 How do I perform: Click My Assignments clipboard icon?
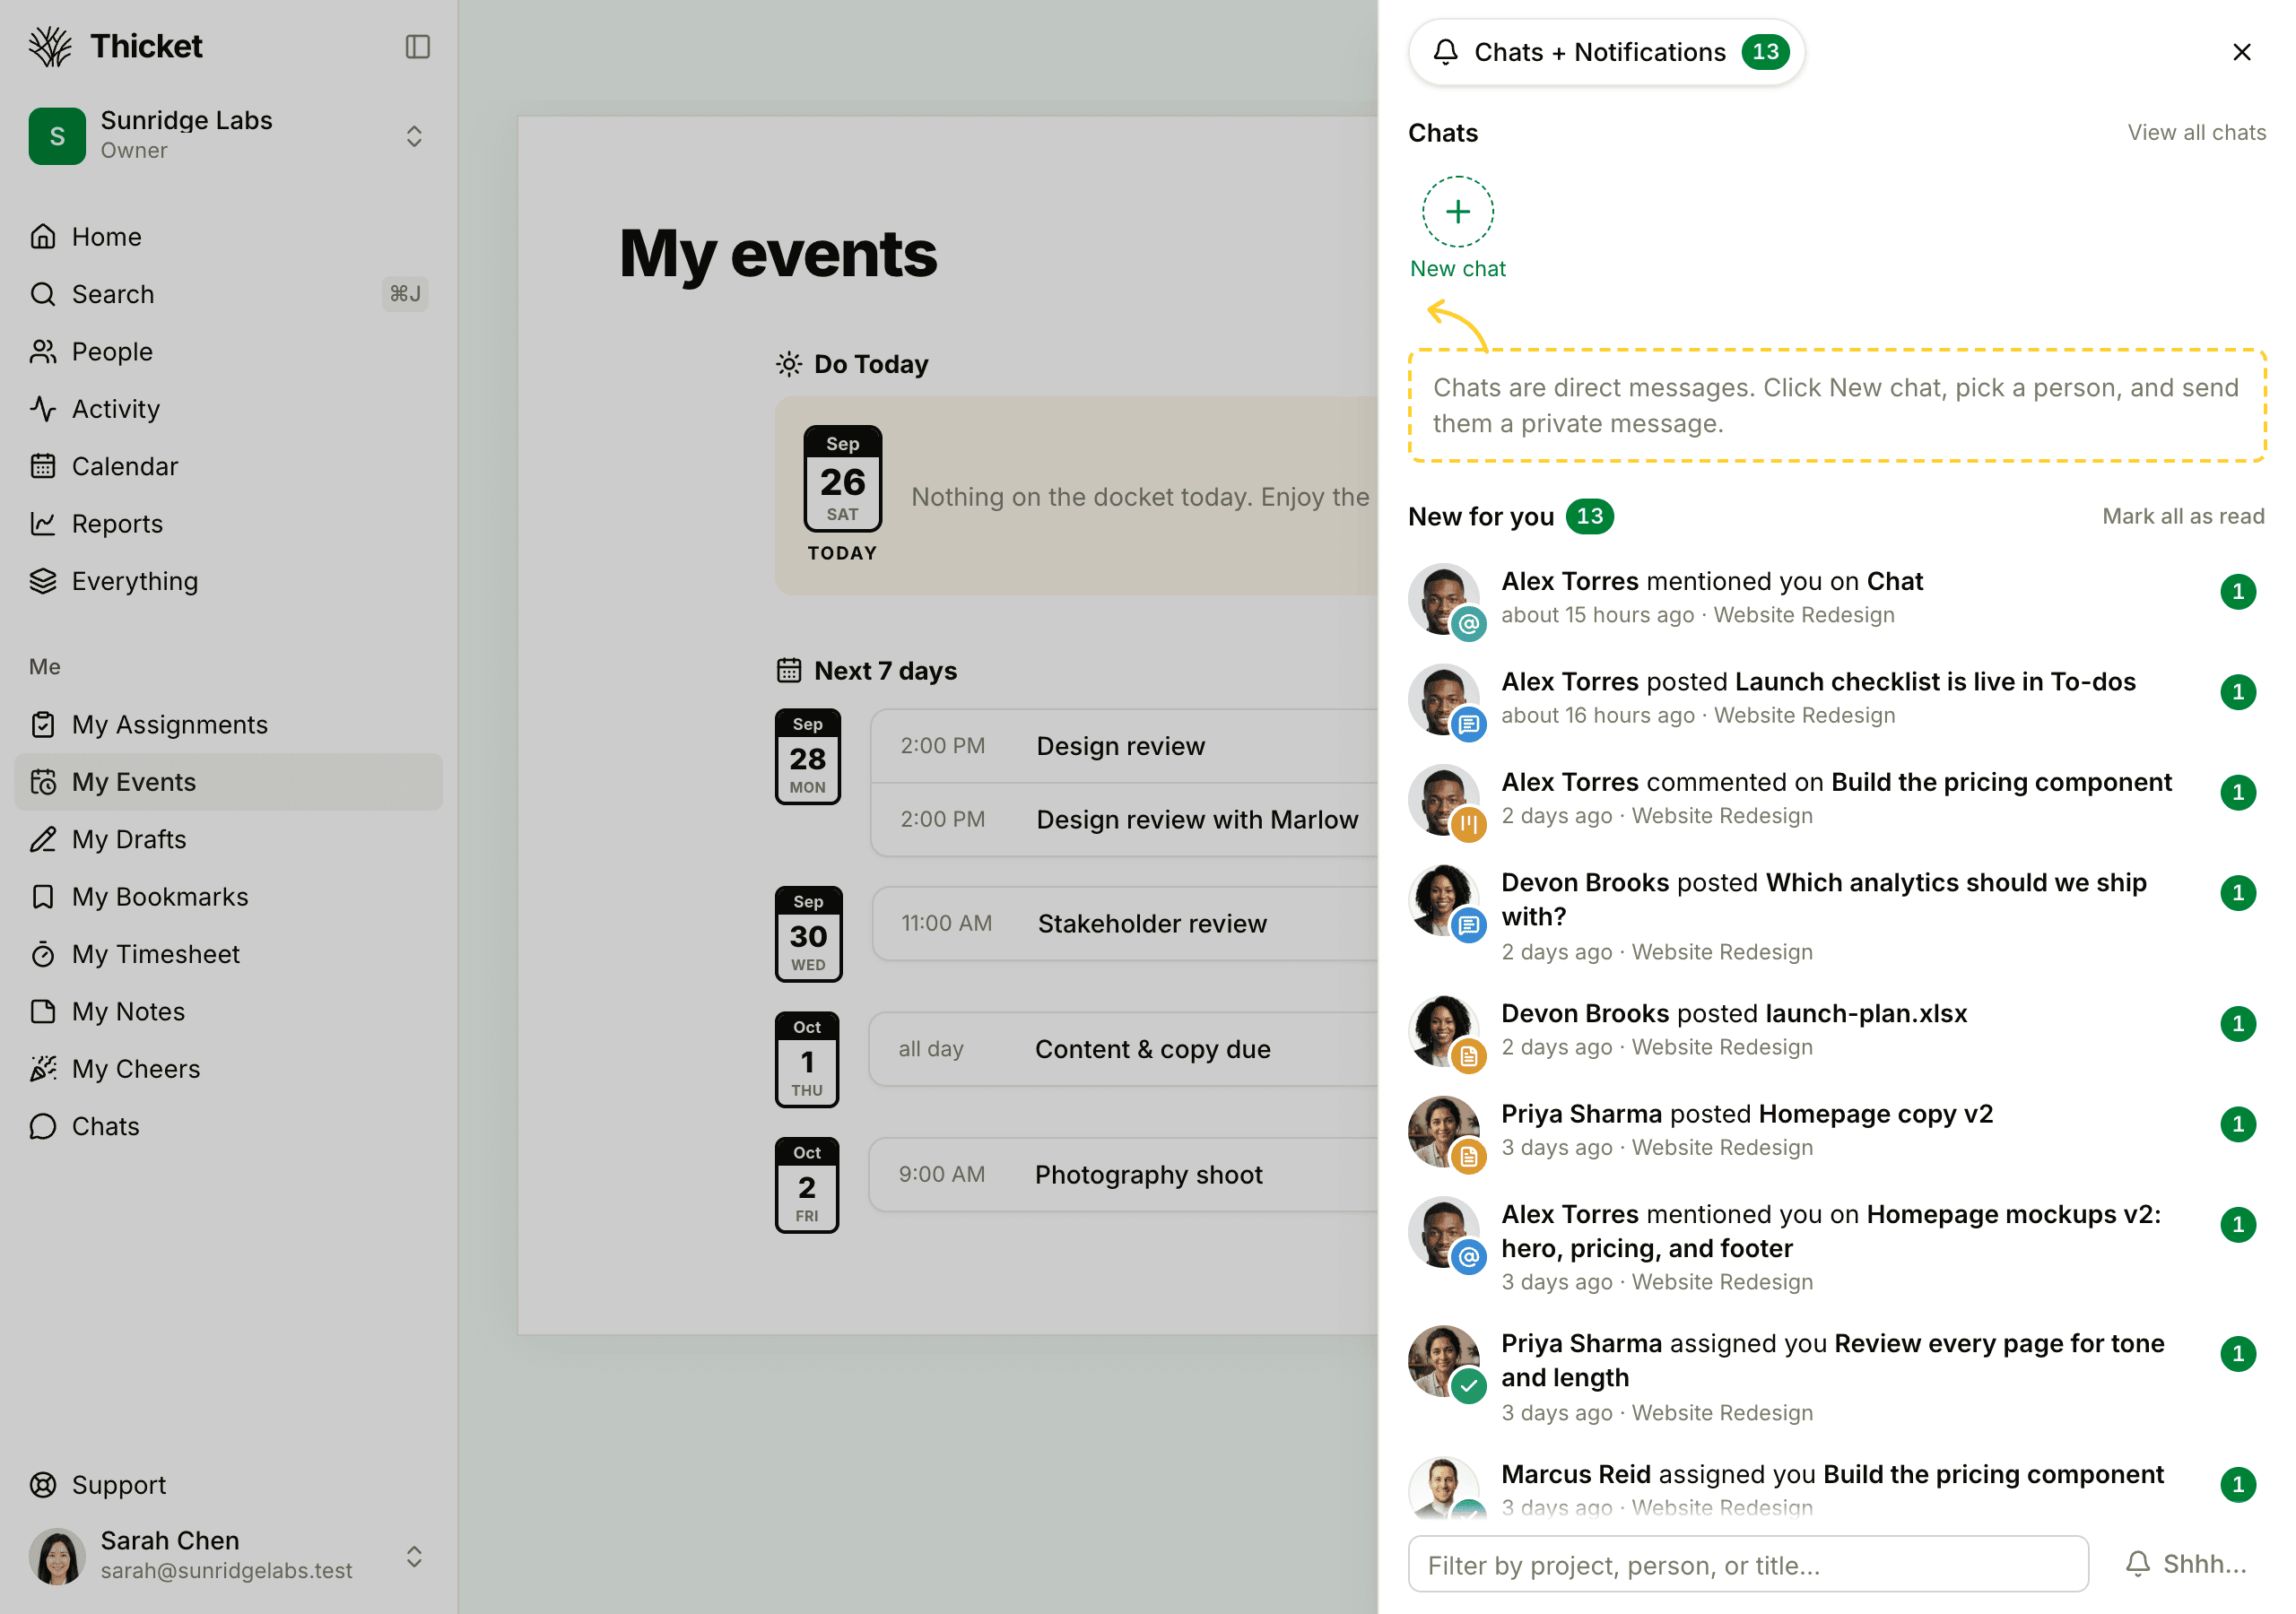point(42,724)
